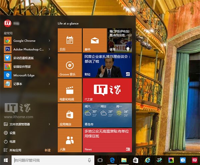
Task: Open the 青岛市 weather tile
Action: point(107,115)
